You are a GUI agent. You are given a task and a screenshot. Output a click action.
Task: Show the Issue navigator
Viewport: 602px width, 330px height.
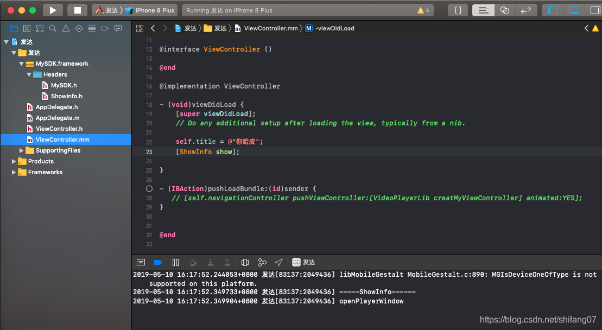(x=66, y=28)
